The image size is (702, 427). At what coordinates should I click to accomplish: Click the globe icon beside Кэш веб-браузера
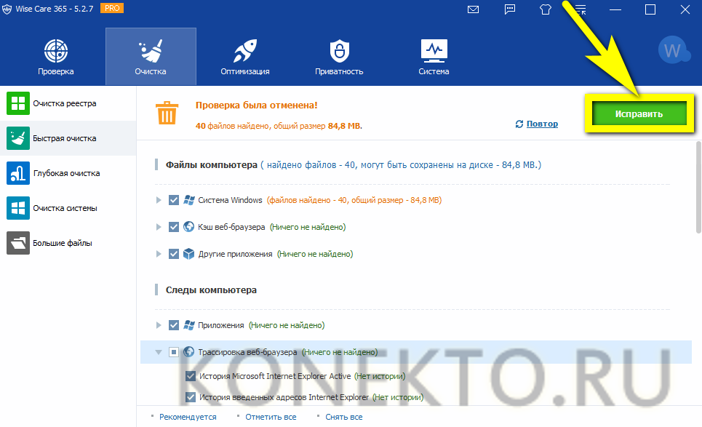click(x=189, y=227)
